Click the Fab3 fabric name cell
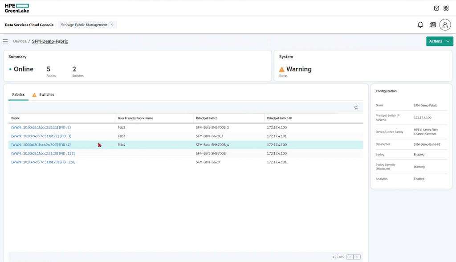Viewport: 456px width, 262px height. tap(121, 136)
